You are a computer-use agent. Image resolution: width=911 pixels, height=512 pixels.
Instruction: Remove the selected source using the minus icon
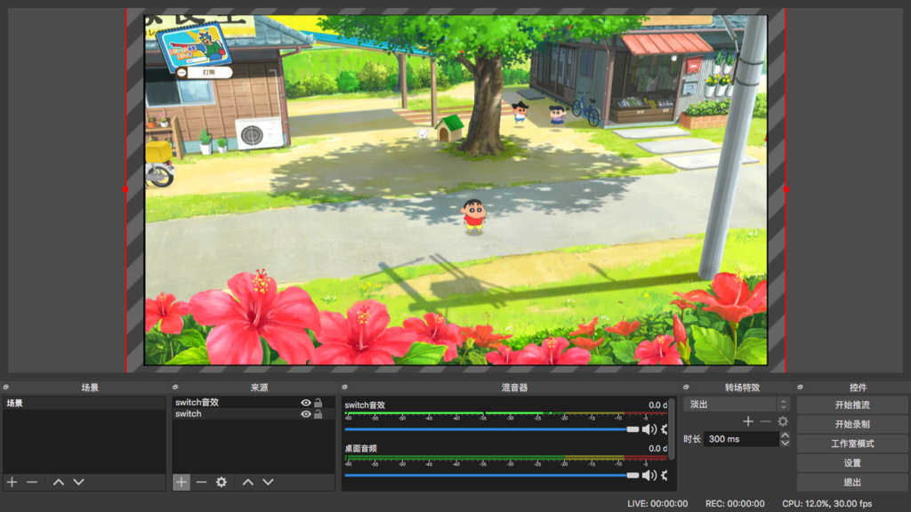pos(201,482)
